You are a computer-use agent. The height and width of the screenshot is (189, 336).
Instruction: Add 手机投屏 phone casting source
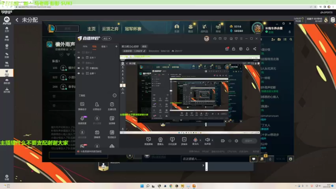pyautogui.click(x=172, y=141)
